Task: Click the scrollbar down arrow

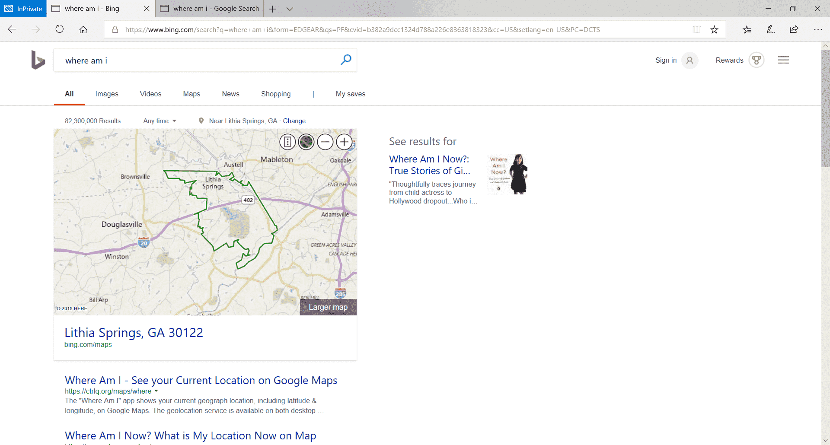Action: 826,441
